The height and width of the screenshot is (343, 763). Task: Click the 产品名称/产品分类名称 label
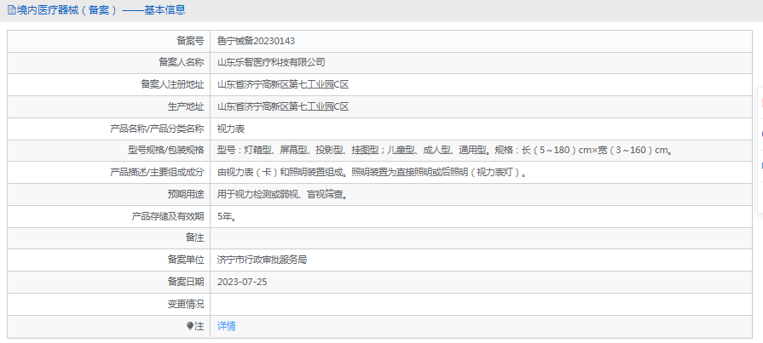(x=158, y=129)
